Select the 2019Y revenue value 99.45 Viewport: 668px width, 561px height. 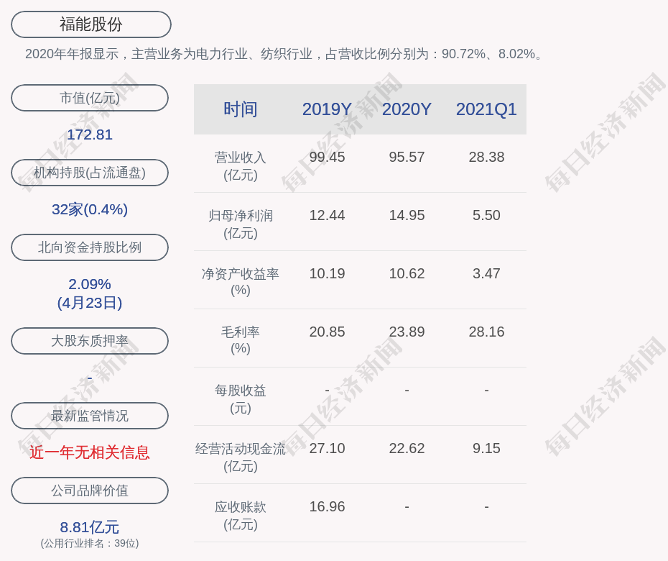click(327, 157)
